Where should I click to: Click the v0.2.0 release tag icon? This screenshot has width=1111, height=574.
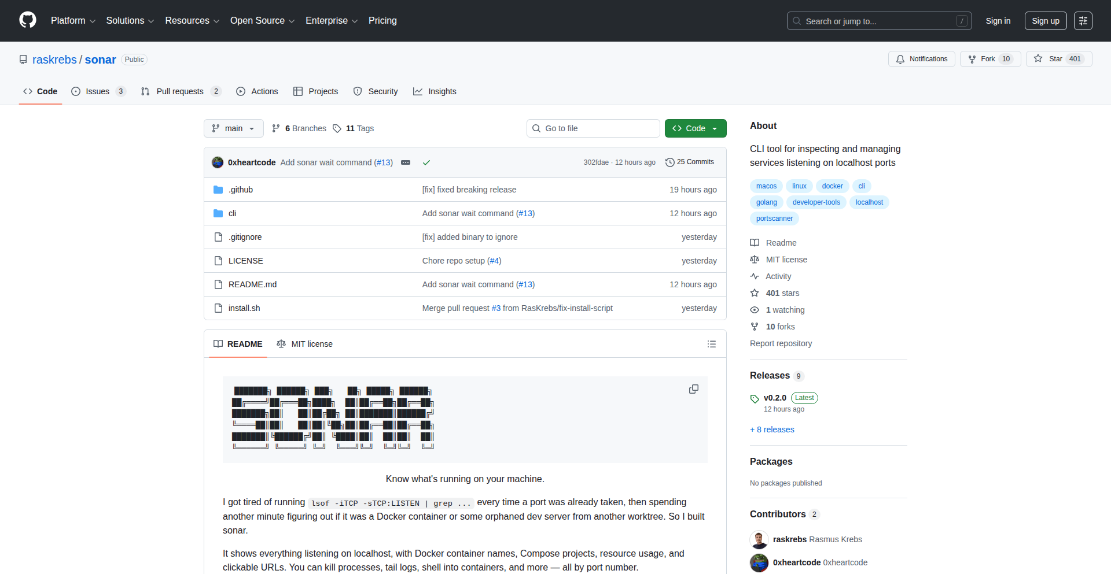(x=755, y=398)
